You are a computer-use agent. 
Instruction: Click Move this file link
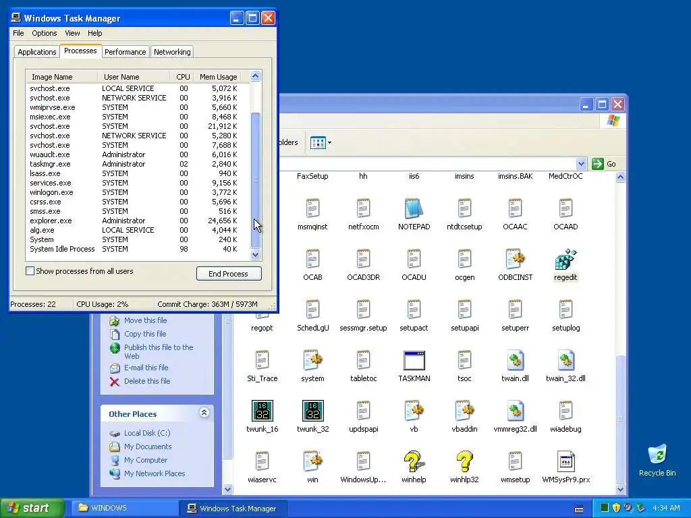[x=146, y=320]
